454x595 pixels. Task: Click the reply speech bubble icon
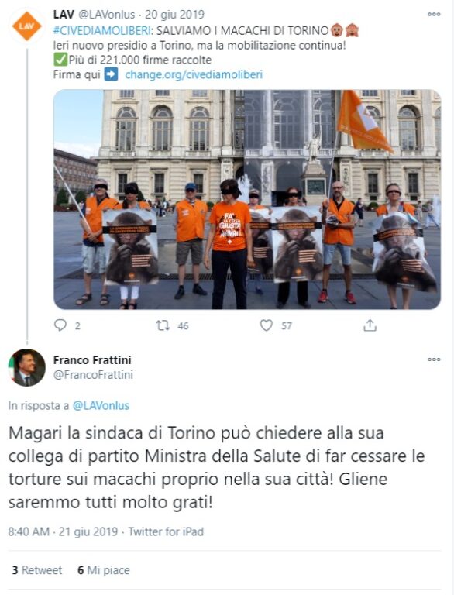60,325
